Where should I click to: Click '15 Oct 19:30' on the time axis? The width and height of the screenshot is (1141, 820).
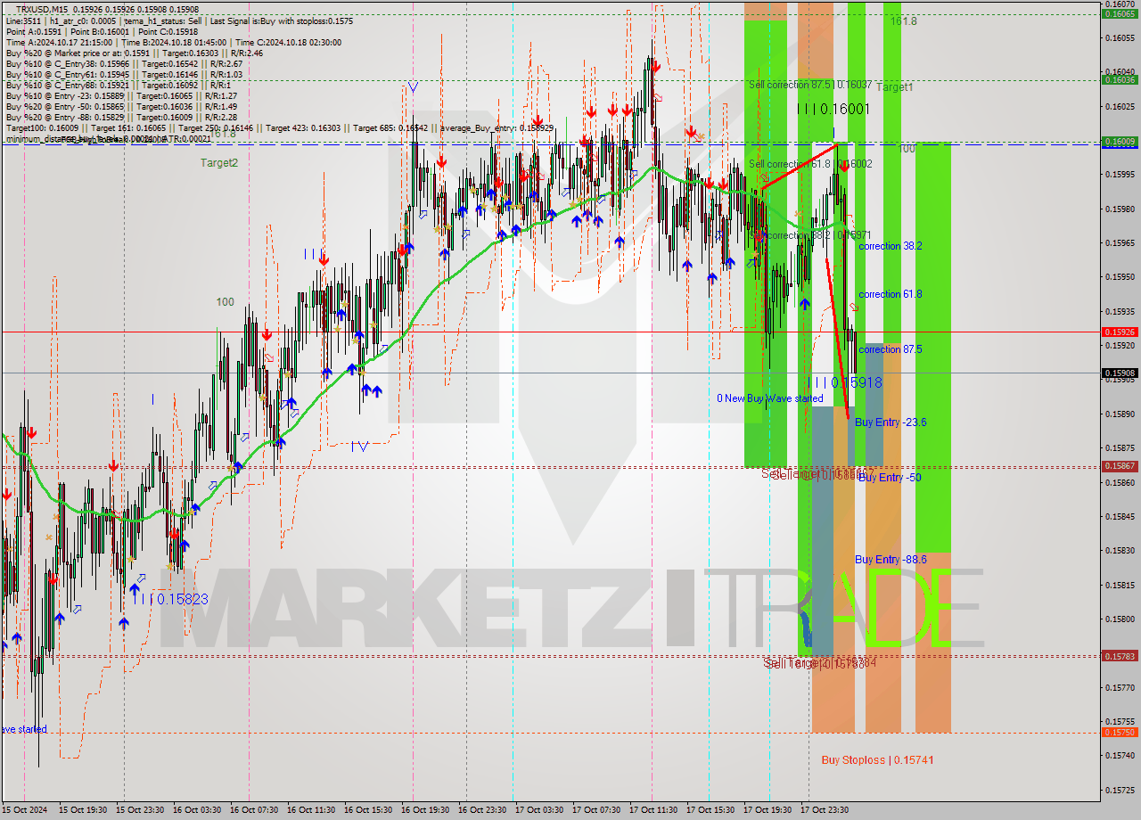(x=83, y=810)
